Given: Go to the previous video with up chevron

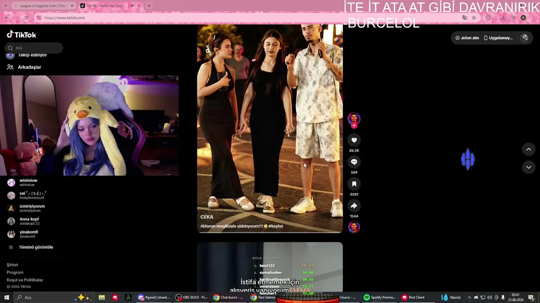Looking at the screenshot, I should (529, 149).
